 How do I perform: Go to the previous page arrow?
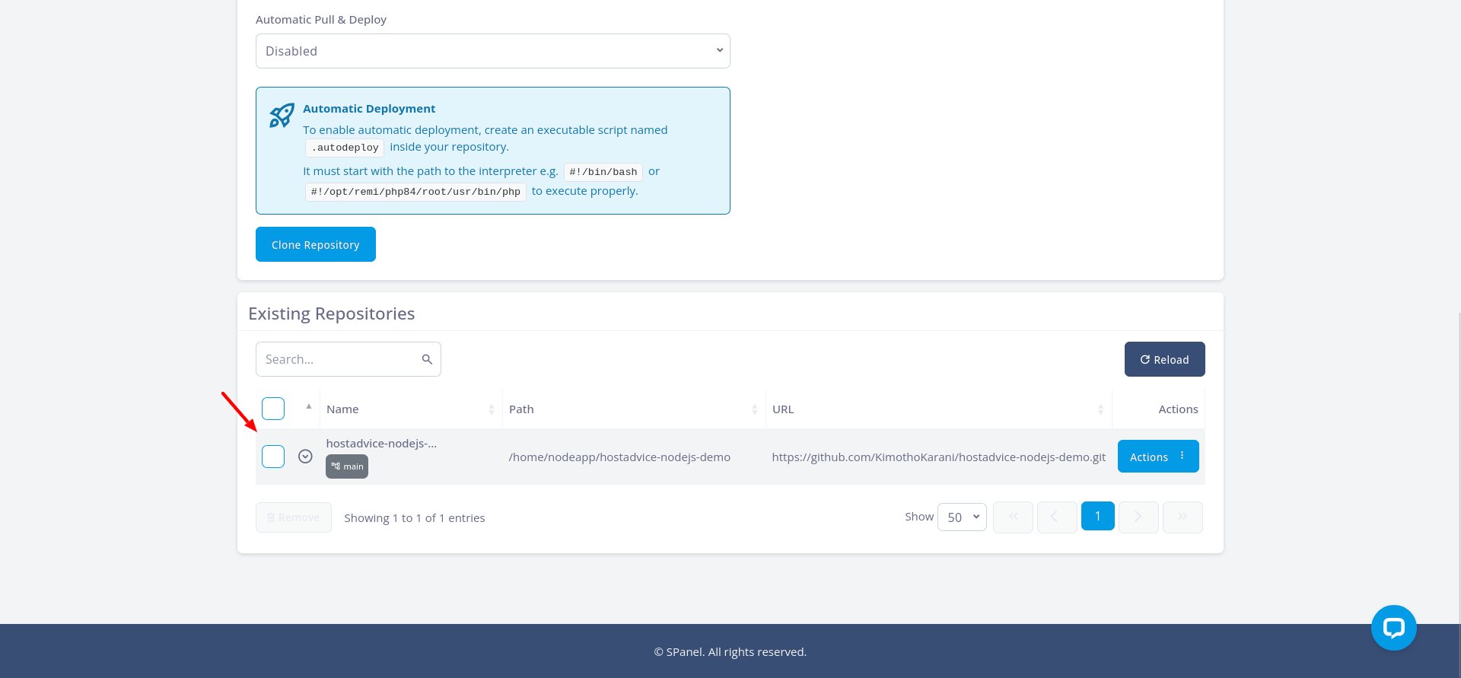tap(1057, 517)
